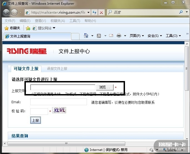Click the 浏览... browse button
Image resolution: width=190 pixels, height=154 pixels.
pos(105,87)
